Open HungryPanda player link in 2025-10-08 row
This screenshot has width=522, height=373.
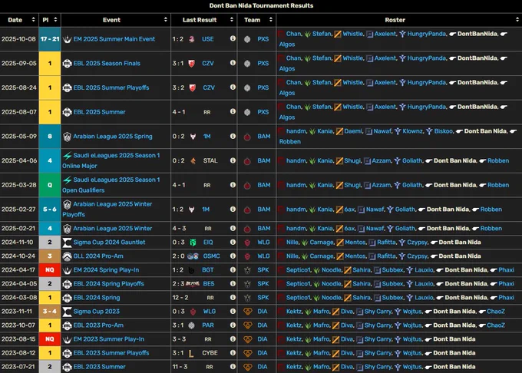427,34
